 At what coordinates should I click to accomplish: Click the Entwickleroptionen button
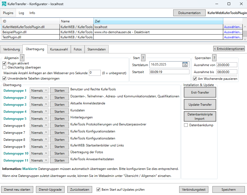(229, 49)
